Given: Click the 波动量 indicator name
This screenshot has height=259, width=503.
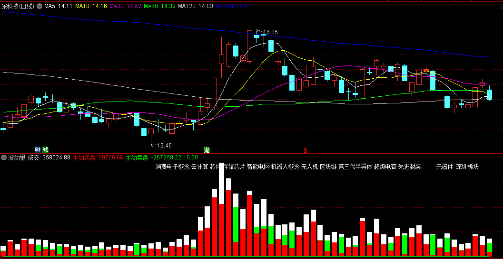Looking at the screenshot, I should pyautogui.click(x=17, y=157).
